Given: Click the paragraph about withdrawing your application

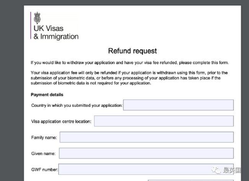Looking at the screenshot, I should pyautogui.click(x=130, y=63).
